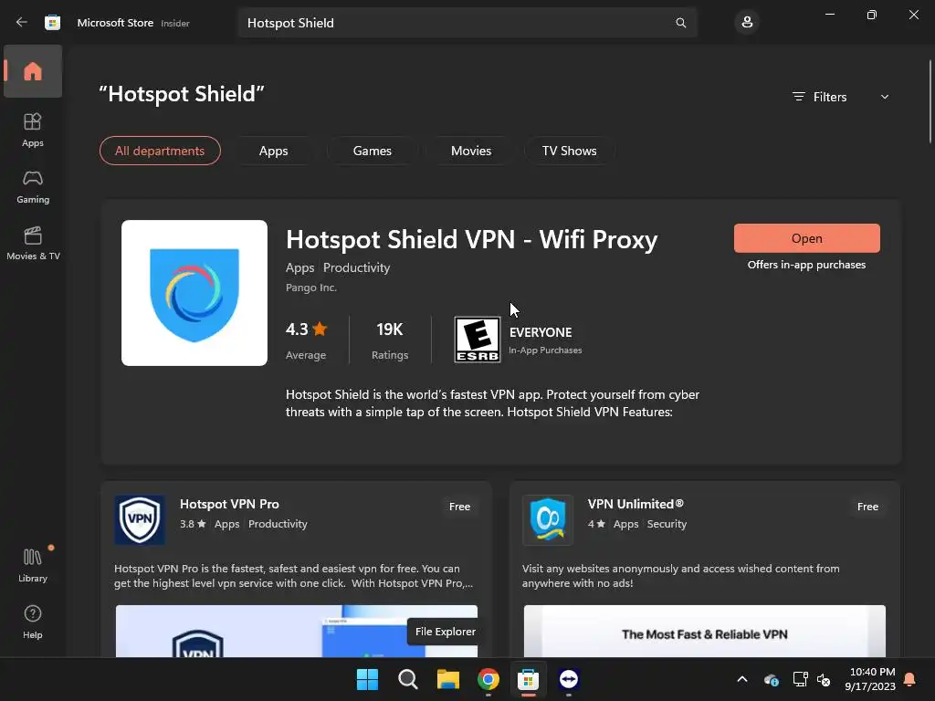Image resolution: width=935 pixels, height=701 pixels.
Task: Click the Hotspot VPN Pro app icon
Action: tap(140, 519)
